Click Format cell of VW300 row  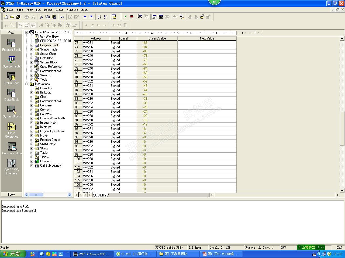click(123, 185)
